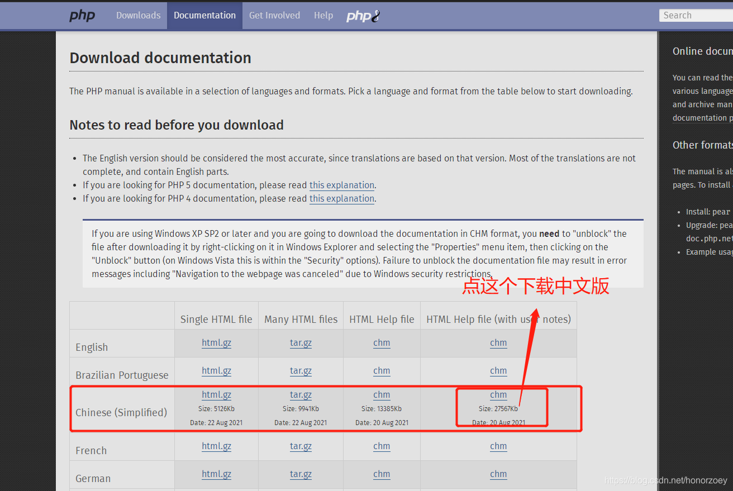Download Brazilian Portuguese chm with user notes
Screen dimensions: 733x491
click(498, 371)
